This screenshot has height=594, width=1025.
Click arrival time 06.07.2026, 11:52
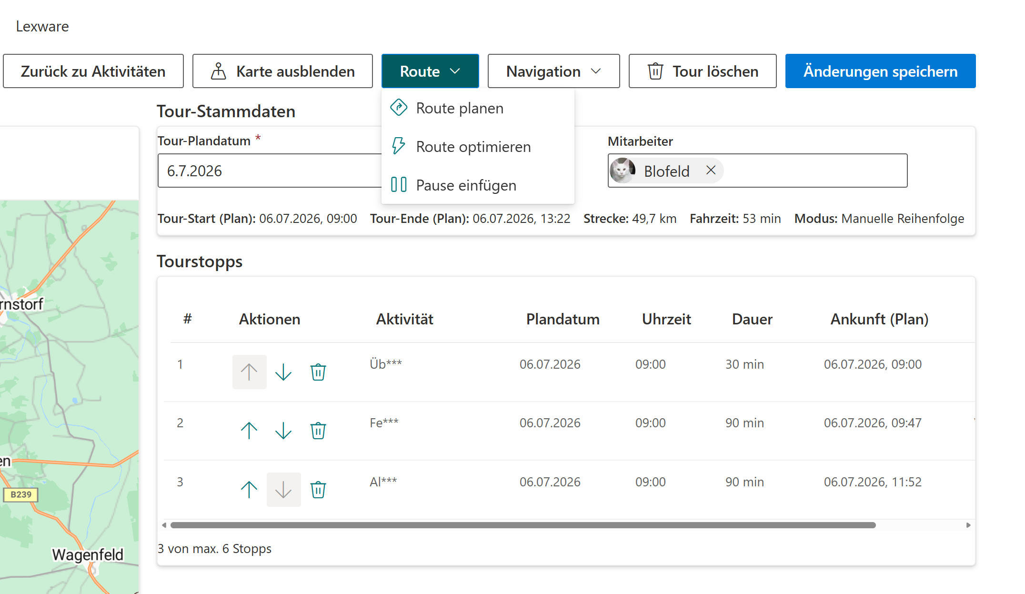click(873, 482)
